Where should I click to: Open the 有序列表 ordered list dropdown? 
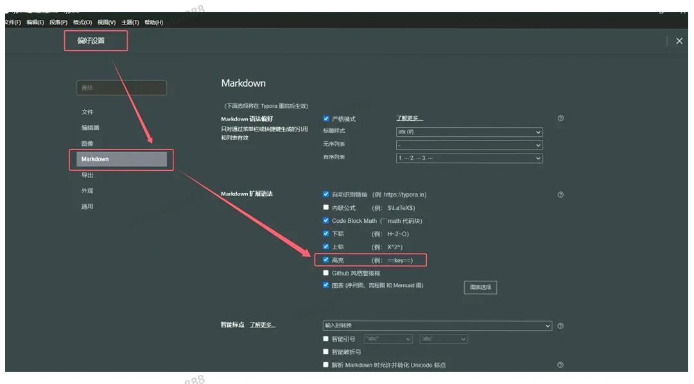(x=469, y=158)
